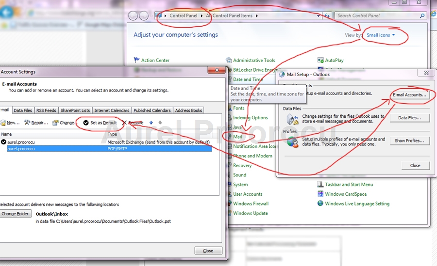Open User Accounts link

pos(248,194)
